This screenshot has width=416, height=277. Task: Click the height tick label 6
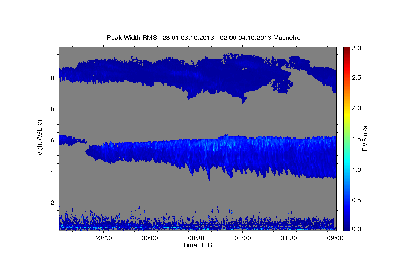[x=53, y=140]
